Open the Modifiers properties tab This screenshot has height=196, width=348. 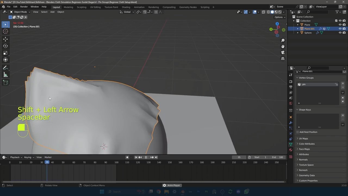(291, 123)
